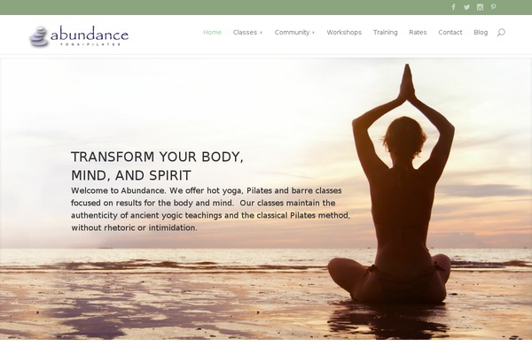The width and height of the screenshot is (532, 354).
Task: Open the Classes menu item
Action: coord(245,33)
